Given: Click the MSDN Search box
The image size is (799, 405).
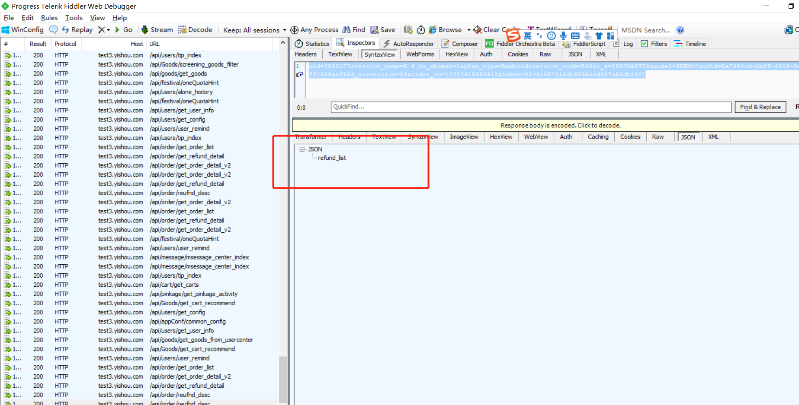Looking at the screenshot, I should pos(646,30).
